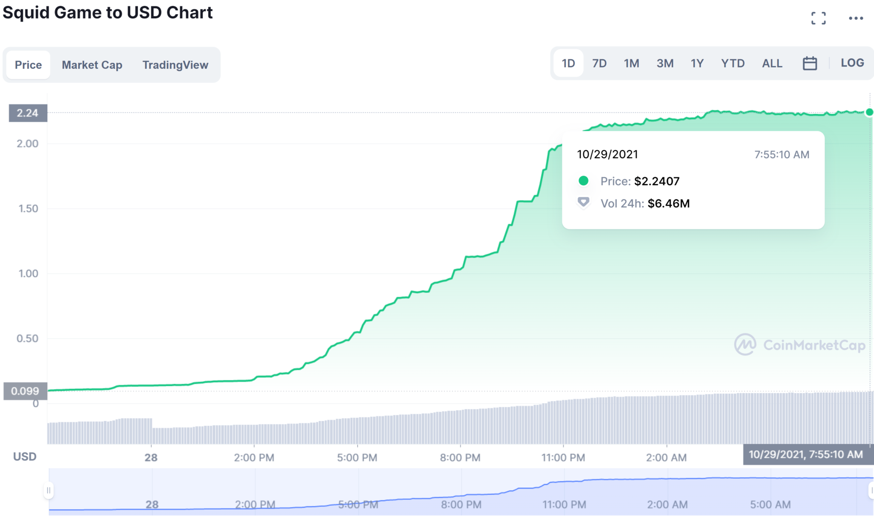The width and height of the screenshot is (874, 516).
Task: Select the 1D time range
Action: pyautogui.click(x=568, y=64)
